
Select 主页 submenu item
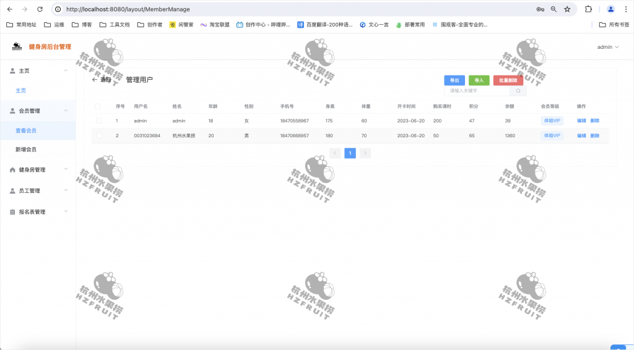20,90
